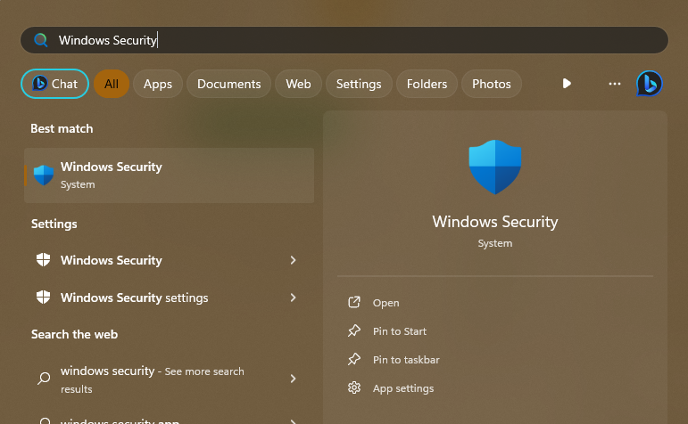Pin Windows Security to taskbar
The height and width of the screenshot is (424, 688).
pyautogui.click(x=405, y=360)
